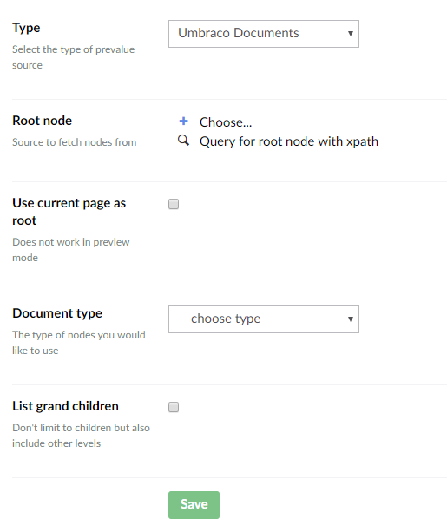Click the Type dropdown arrow

click(x=351, y=33)
